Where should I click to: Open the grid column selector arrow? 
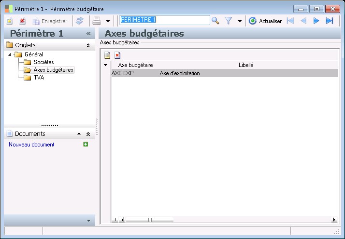pyautogui.click(x=106, y=65)
